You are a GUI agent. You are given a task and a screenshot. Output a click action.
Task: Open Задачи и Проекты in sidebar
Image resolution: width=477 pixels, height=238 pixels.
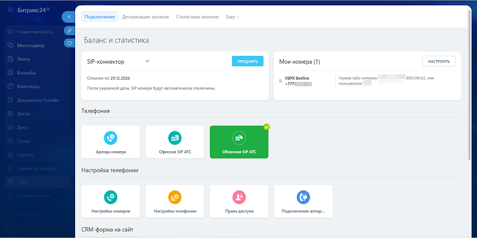(38, 168)
